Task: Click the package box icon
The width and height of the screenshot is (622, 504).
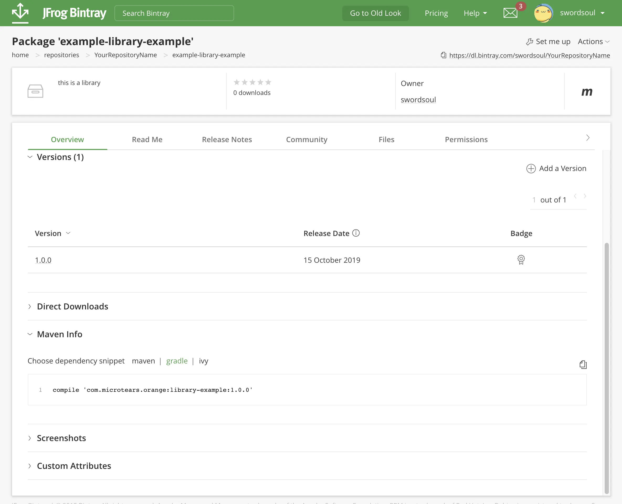Action: tap(35, 91)
